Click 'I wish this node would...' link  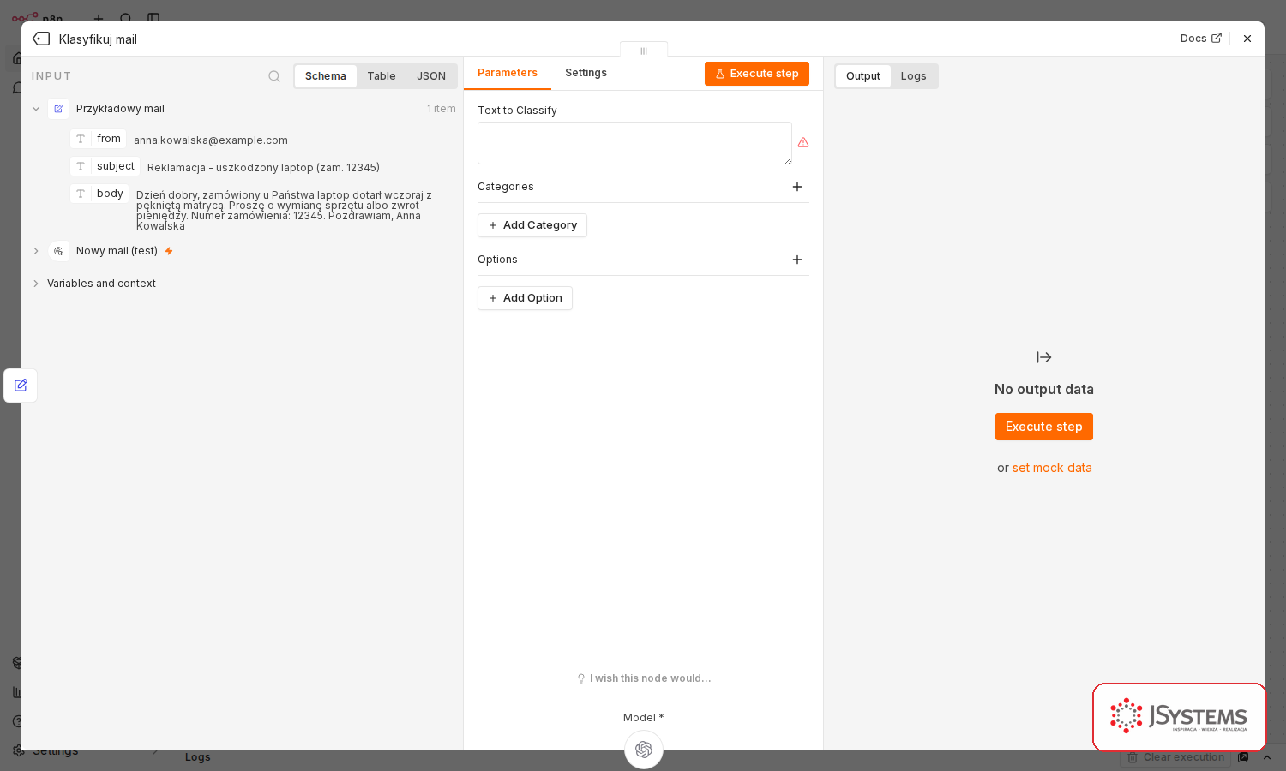pyautogui.click(x=644, y=678)
